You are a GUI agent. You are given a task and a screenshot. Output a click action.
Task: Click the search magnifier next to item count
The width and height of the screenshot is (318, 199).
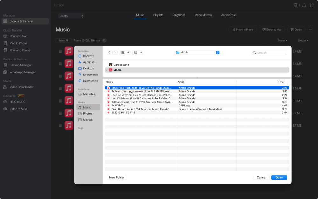(104, 40)
